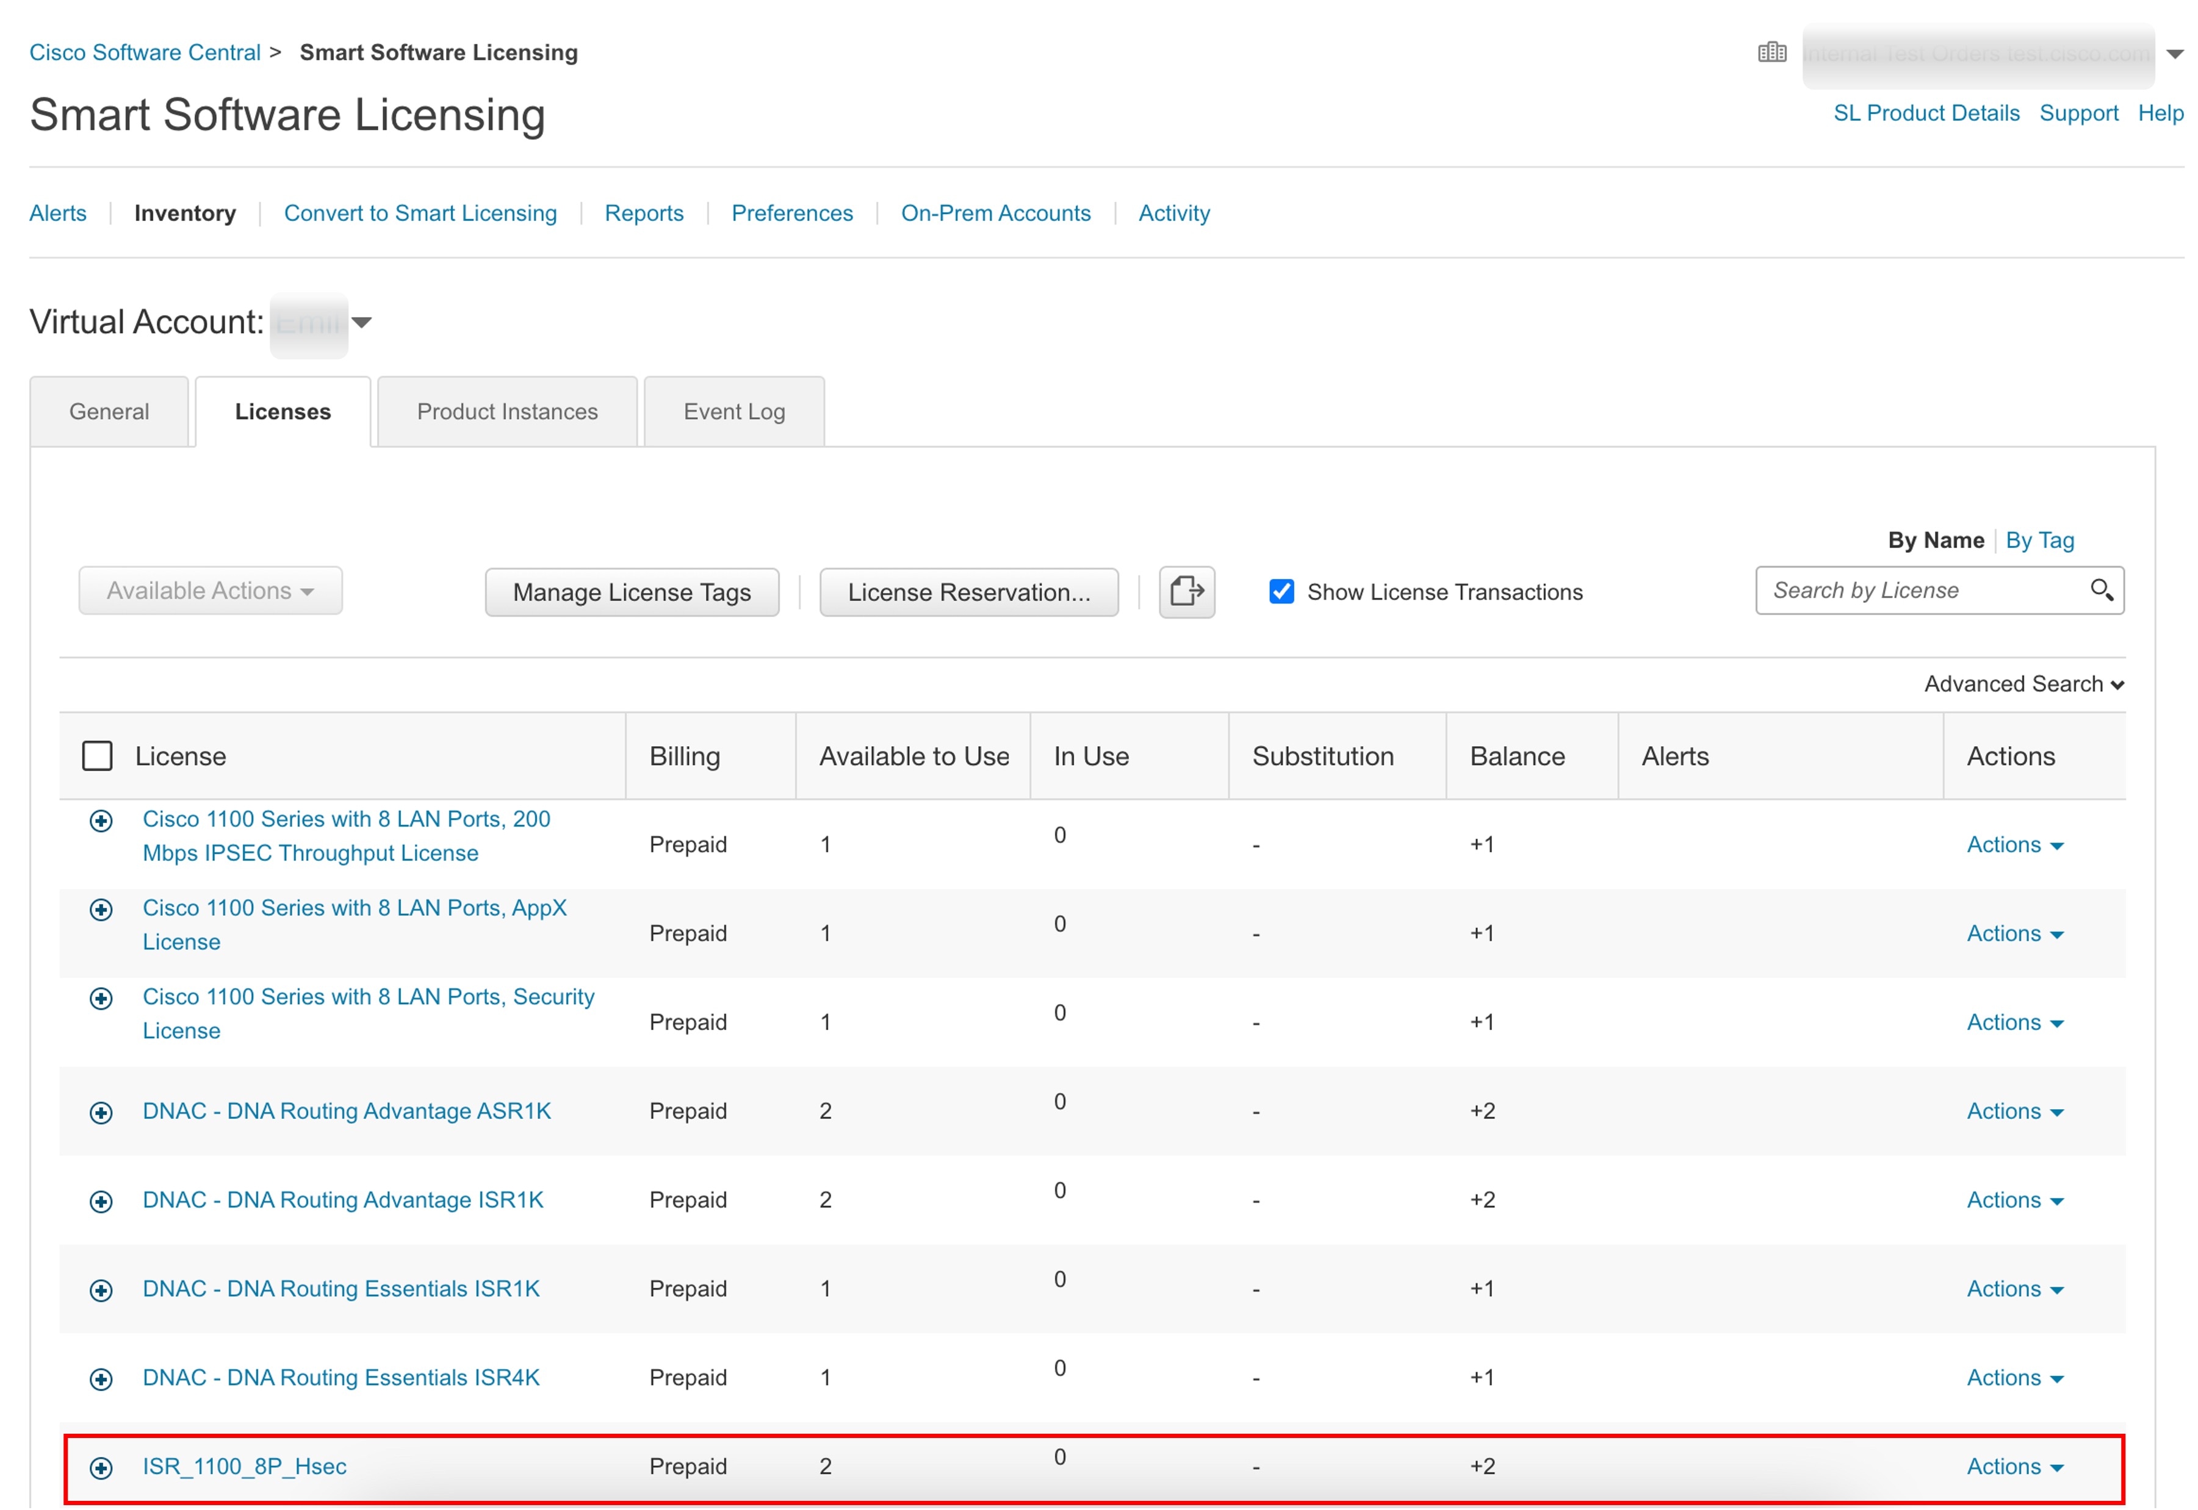Image resolution: width=2198 pixels, height=1510 pixels.
Task: Expand DNA Routing Advantage ASR1K row
Action: (x=101, y=1112)
